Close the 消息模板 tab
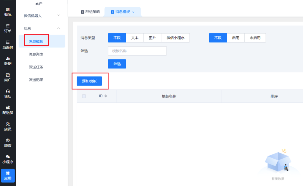 (x=133, y=12)
